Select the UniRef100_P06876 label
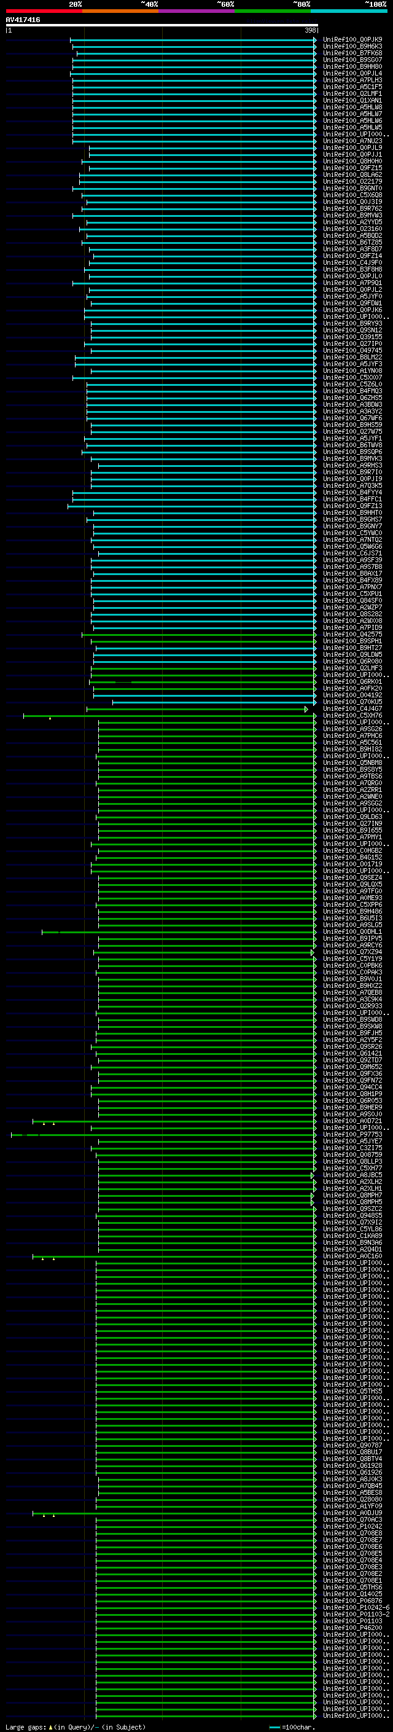The image size is (393, 1732). click(x=352, y=1601)
